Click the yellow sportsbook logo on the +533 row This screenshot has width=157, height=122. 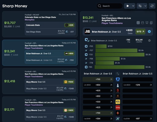point(118,102)
